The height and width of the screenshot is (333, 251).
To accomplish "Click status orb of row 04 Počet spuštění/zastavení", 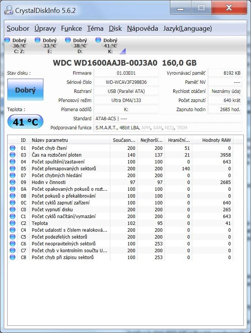I will pos(13,162).
